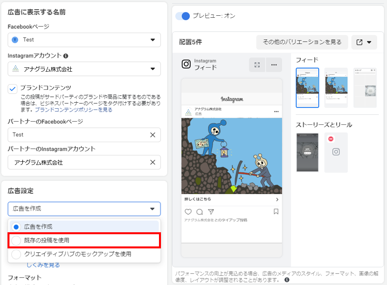
Task: Clear the partner Instagram account field
Action: (153, 162)
